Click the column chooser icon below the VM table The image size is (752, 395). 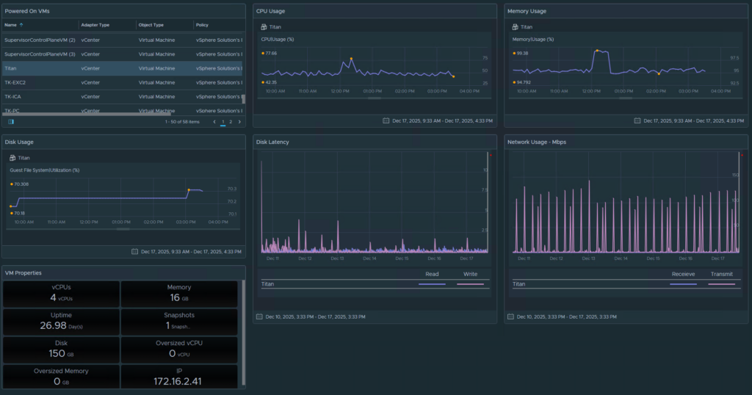tap(11, 121)
